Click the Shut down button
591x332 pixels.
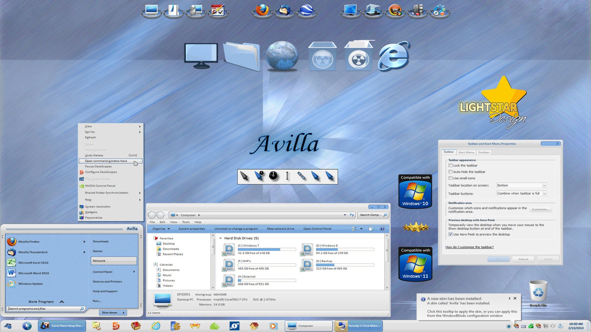click(110, 312)
